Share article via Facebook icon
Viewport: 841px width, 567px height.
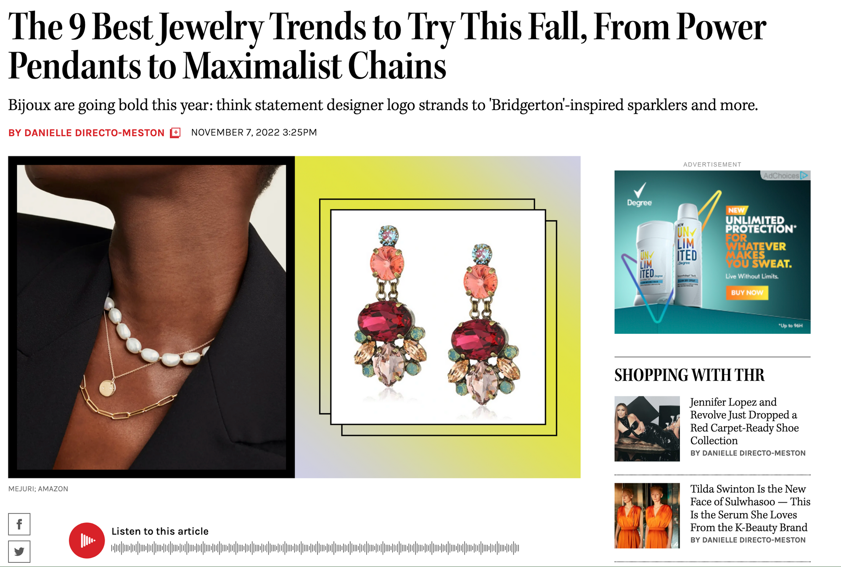[19, 524]
